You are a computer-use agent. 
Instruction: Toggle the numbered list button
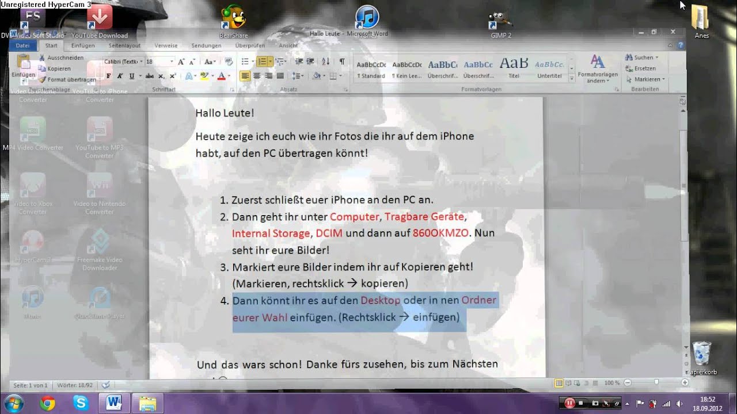[x=262, y=62]
